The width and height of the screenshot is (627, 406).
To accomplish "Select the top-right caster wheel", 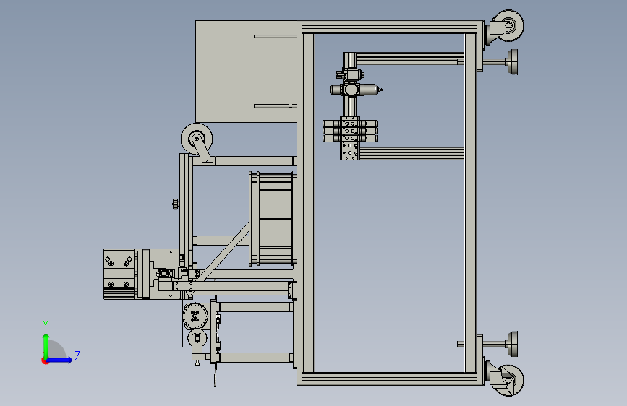I will (508, 25).
